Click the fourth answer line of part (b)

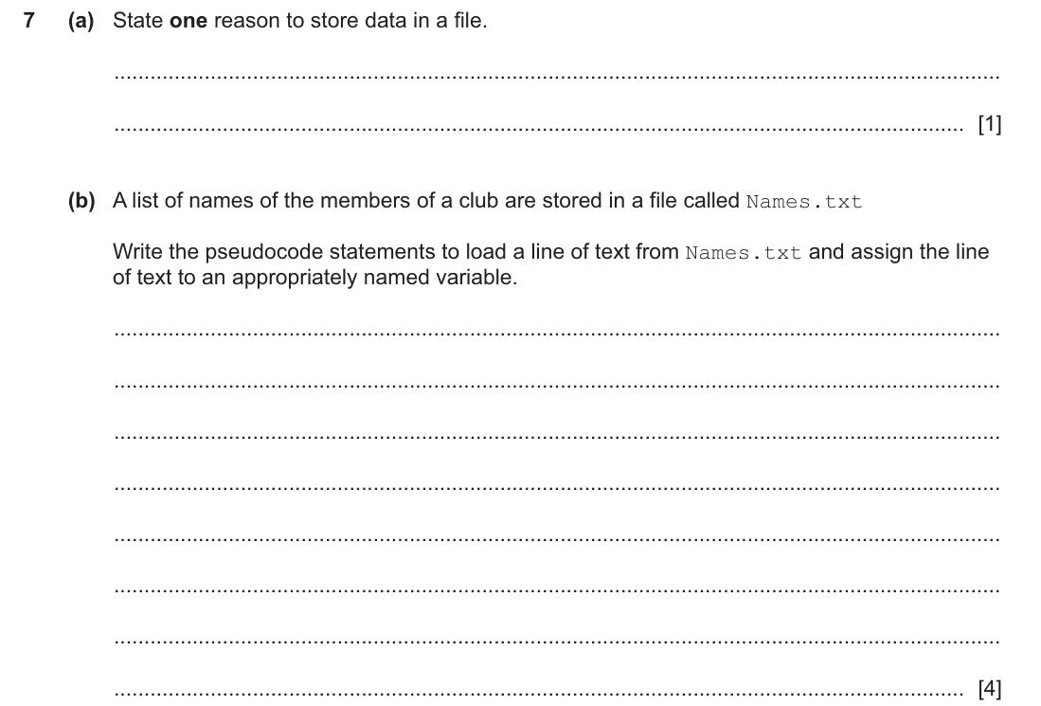[556, 488]
